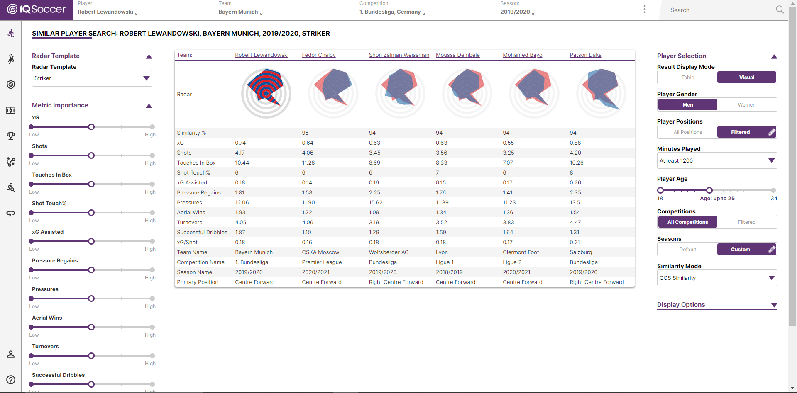Click the circular arrow sidebar icon
Screen dimensions: 797x393
[x=11, y=213]
